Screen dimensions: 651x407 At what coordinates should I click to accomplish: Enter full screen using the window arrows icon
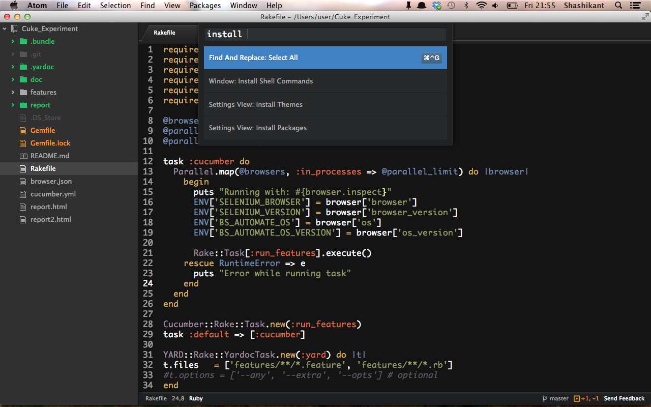[645, 17]
